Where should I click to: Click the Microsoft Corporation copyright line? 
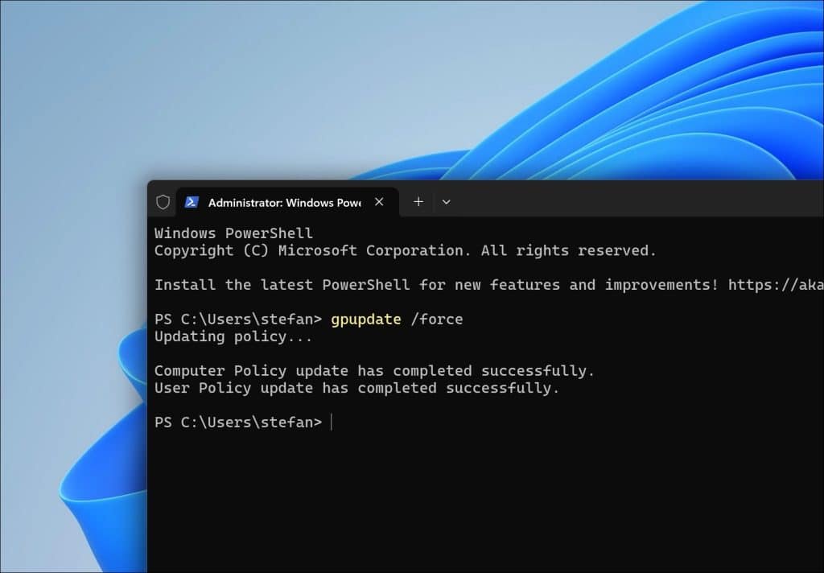[406, 250]
